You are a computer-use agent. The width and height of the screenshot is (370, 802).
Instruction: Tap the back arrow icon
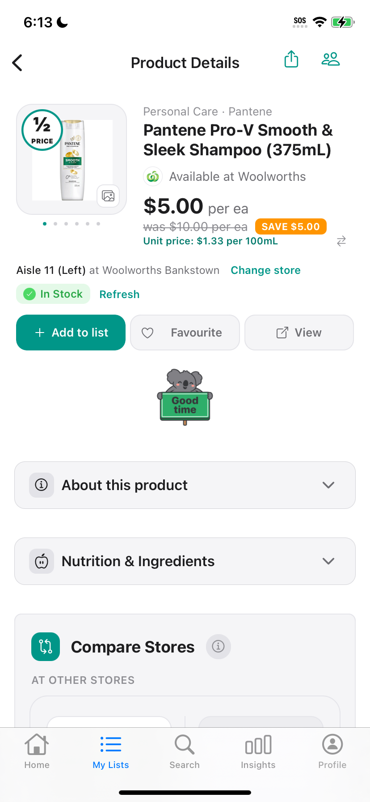tap(17, 63)
